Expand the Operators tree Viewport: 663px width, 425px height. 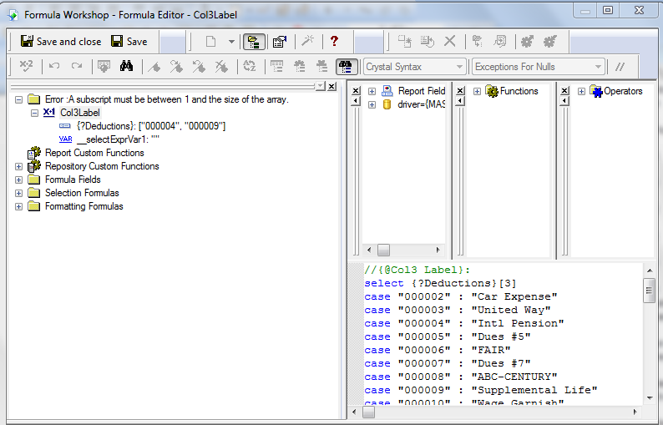(x=581, y=91)
